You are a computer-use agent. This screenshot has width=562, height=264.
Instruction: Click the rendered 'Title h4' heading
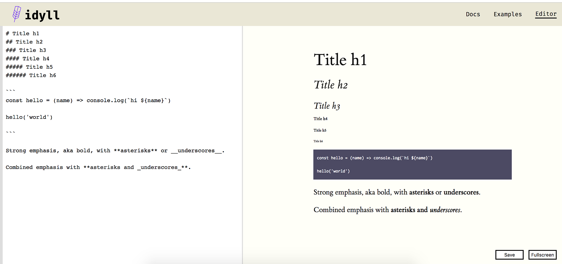pos(321,119)
